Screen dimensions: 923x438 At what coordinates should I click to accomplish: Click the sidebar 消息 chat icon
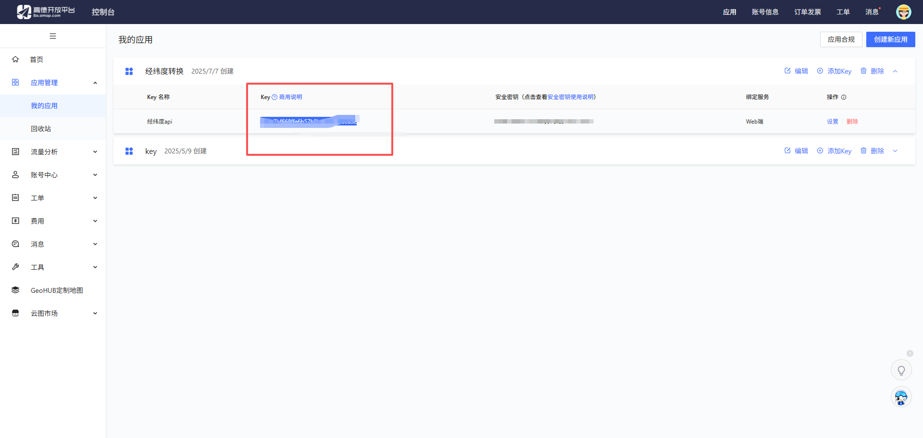[x=15, y=244]
